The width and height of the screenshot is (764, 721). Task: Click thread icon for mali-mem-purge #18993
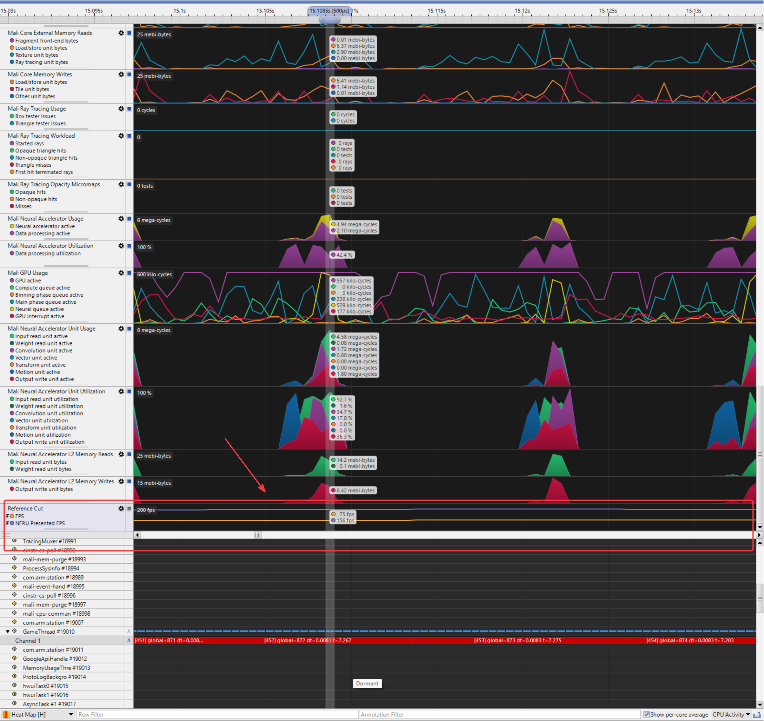(x=14, y=559)
